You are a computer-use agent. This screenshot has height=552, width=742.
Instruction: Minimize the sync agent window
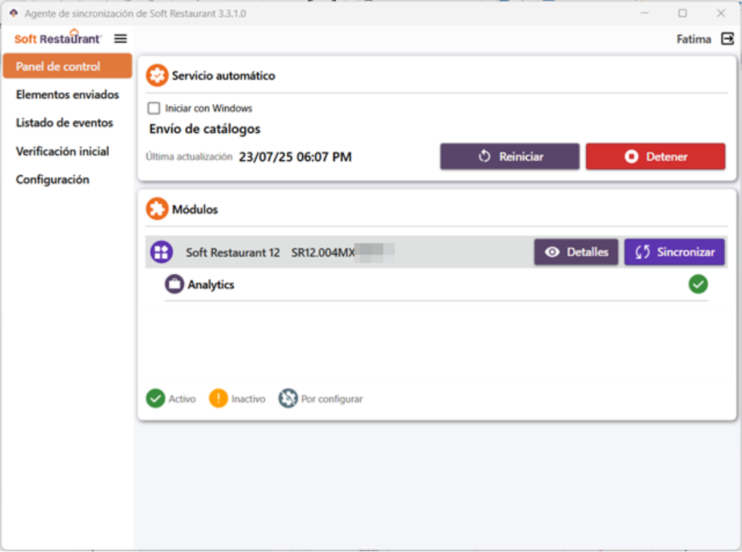[x=645, y=14]
